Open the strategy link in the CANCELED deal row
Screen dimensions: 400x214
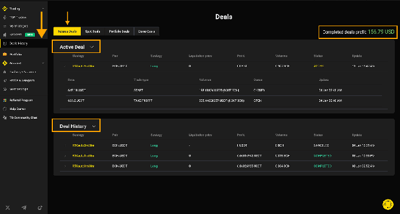83,145
